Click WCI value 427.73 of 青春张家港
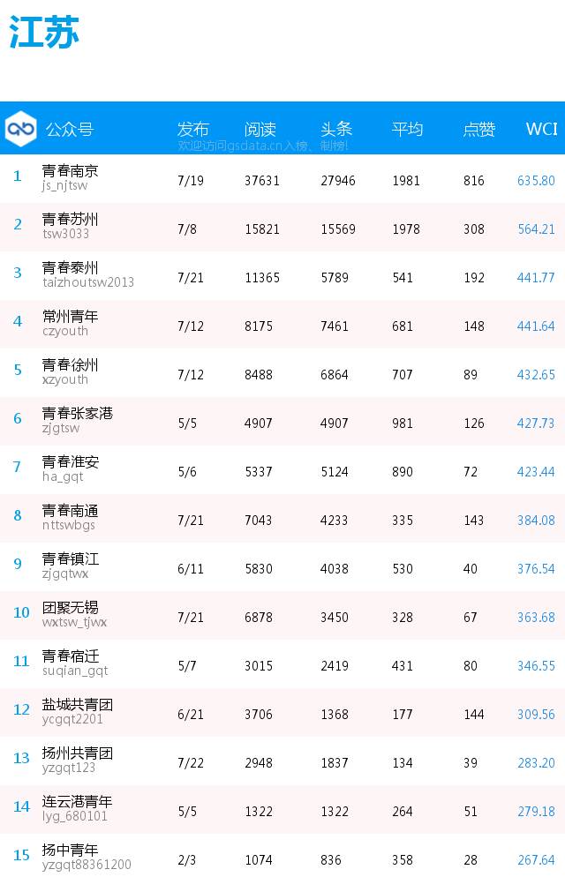The width and height of the screenshot is (565, 877). (536, 423)
